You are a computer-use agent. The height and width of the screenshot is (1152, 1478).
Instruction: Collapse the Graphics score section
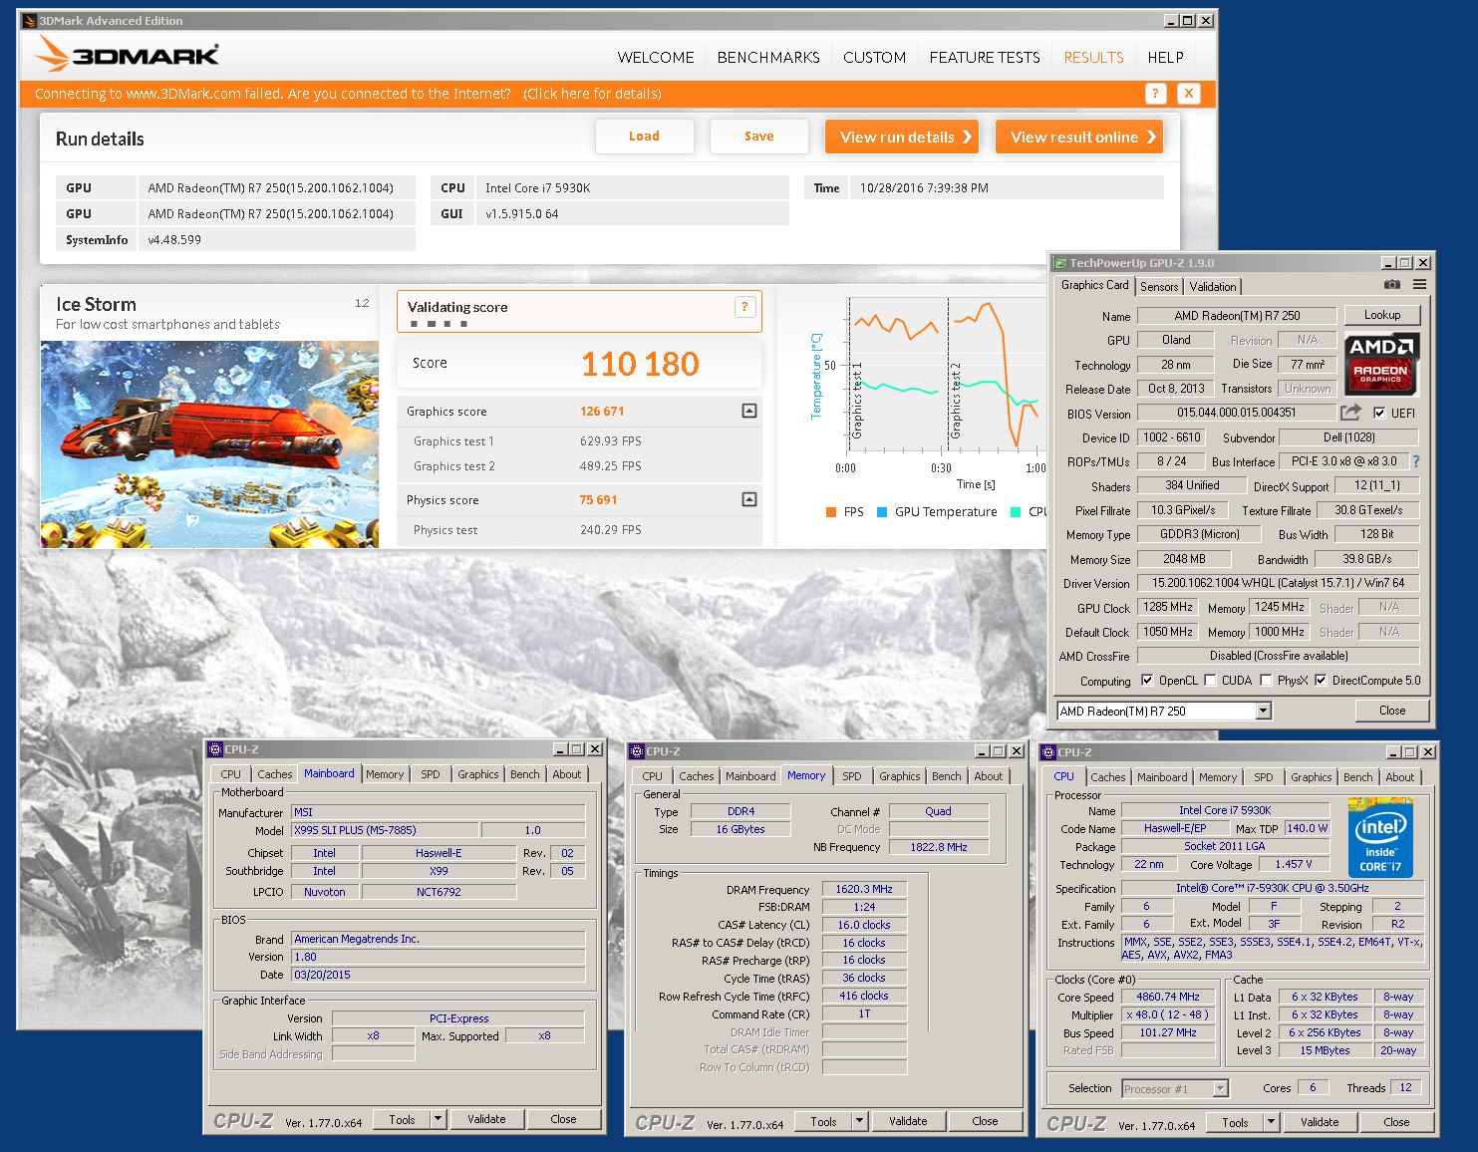point(749,411)
